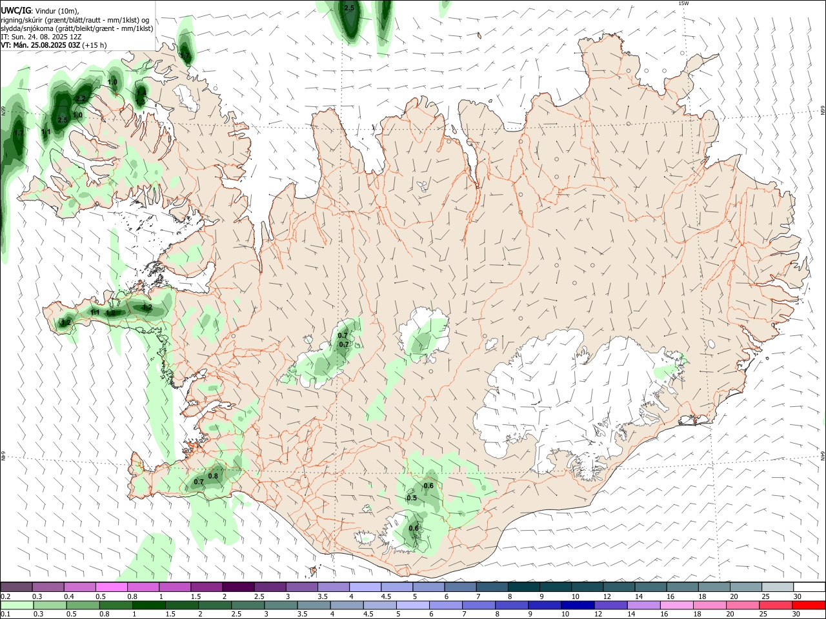Click the deep navy blue swatch labeled 10 in bottom row

(x=576, y=605)
